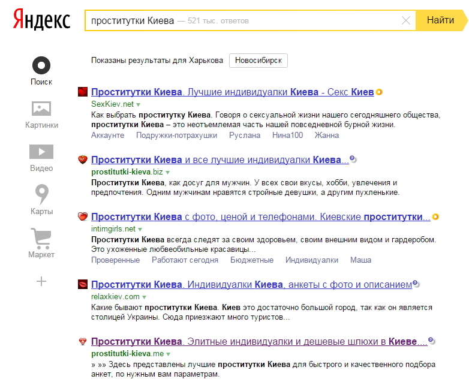The height and width of the screenshot is (382, 469).
Task: Open the 'Элитные индивидуалки' result title link
Action: [x=259, y=341]
